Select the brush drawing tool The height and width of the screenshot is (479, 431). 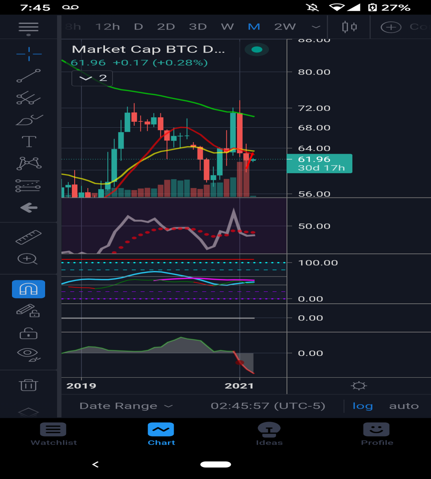click(x=29, y=119)
